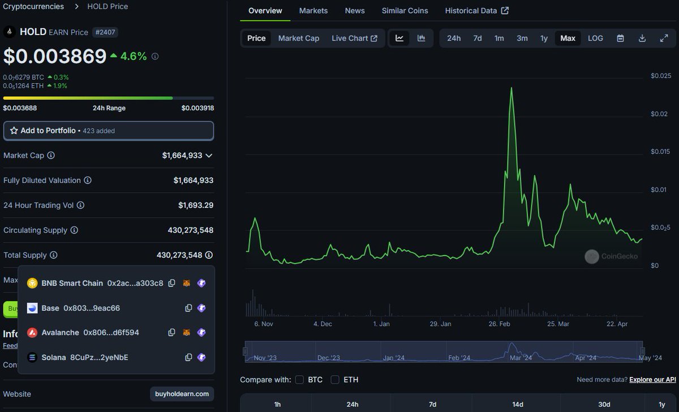Open the Overview tab

click(265, 11)
